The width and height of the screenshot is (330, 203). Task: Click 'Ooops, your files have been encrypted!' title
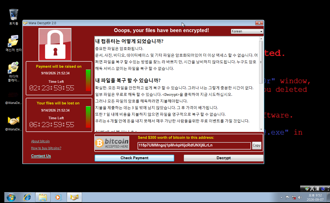[162, 30]
